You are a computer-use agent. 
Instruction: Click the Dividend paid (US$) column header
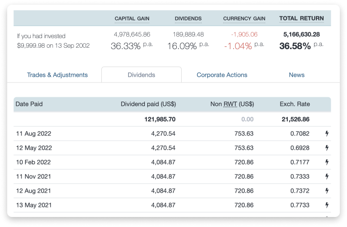148,104
